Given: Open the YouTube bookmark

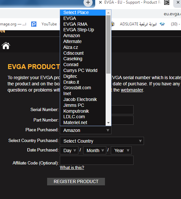Looking at the screenshot, I should 49,24.
